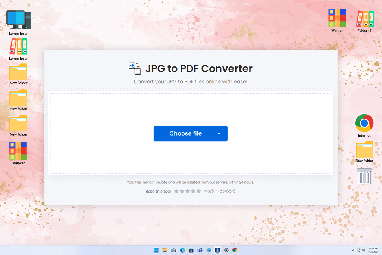This screenshot has width=382, height=255.
Task: Rate the tool two stars
Action: coord(182,191)
